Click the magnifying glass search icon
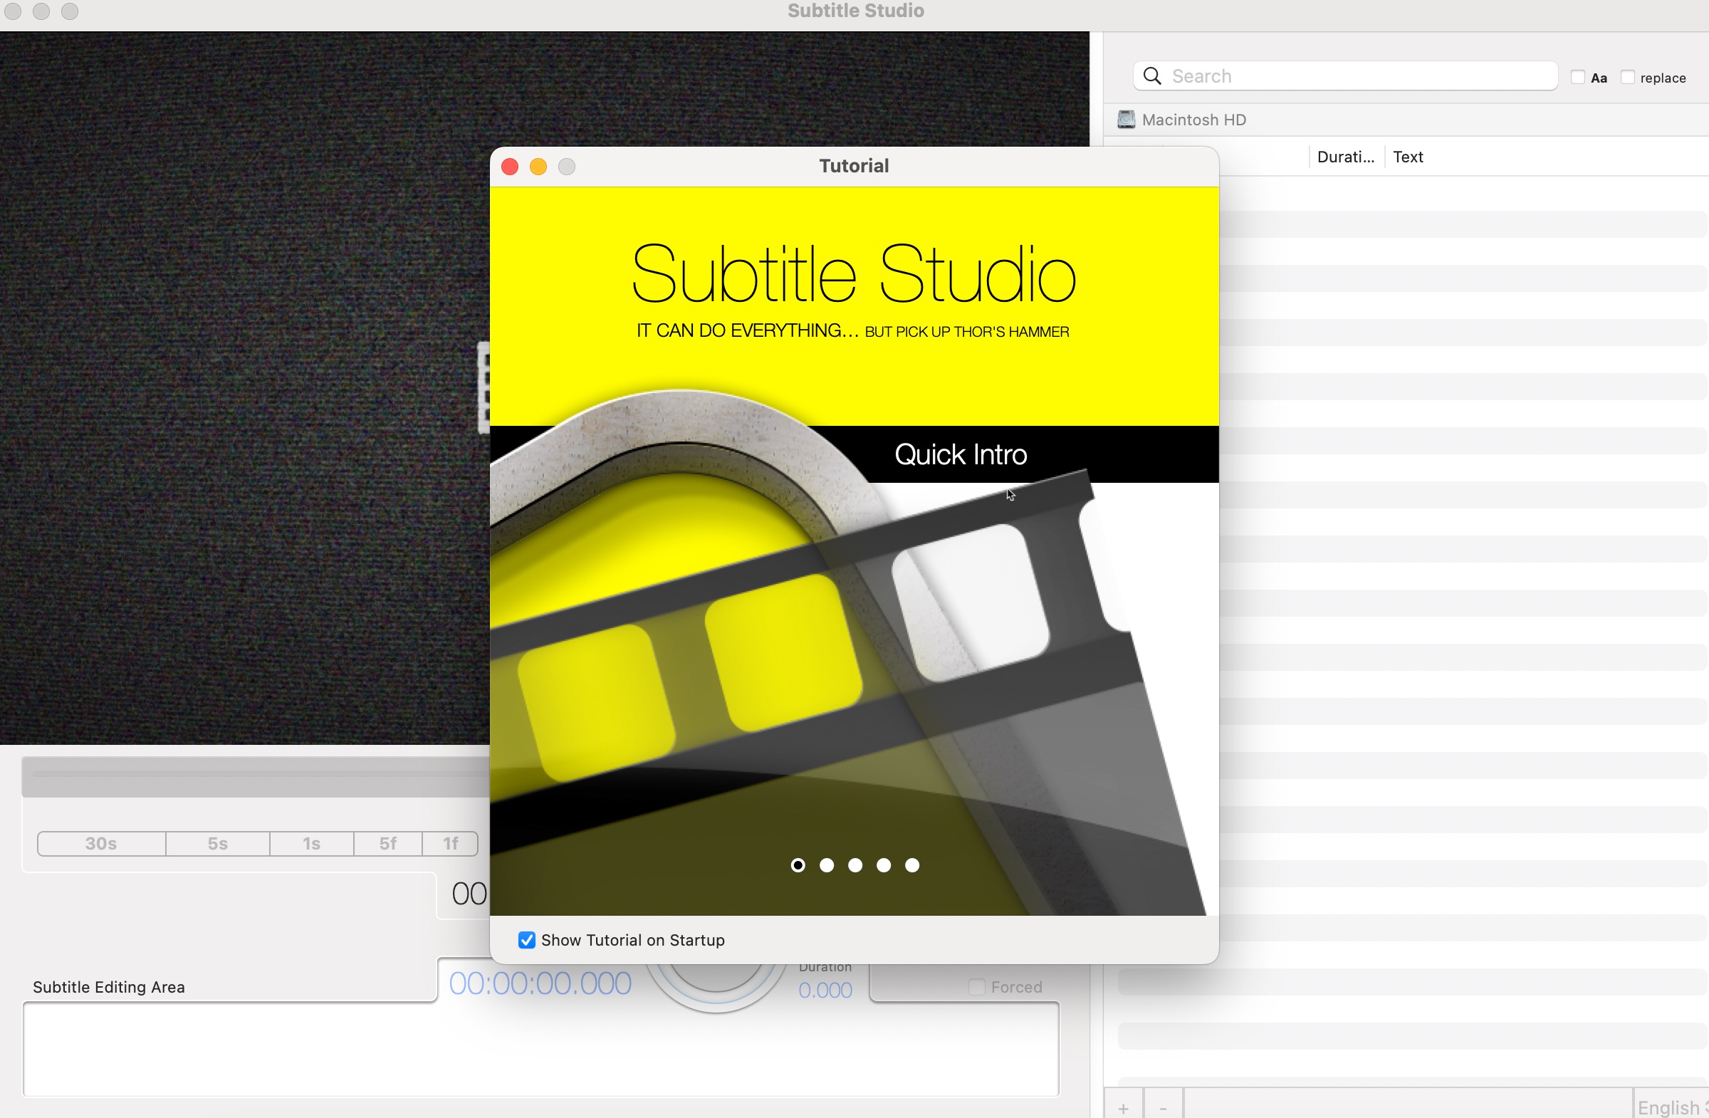1709x1118 pixels. click(1151, 76)
